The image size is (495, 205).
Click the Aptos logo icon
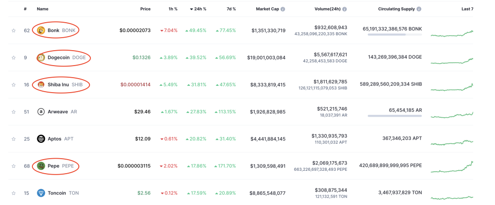pyautogui.click(x=41, y=139)
